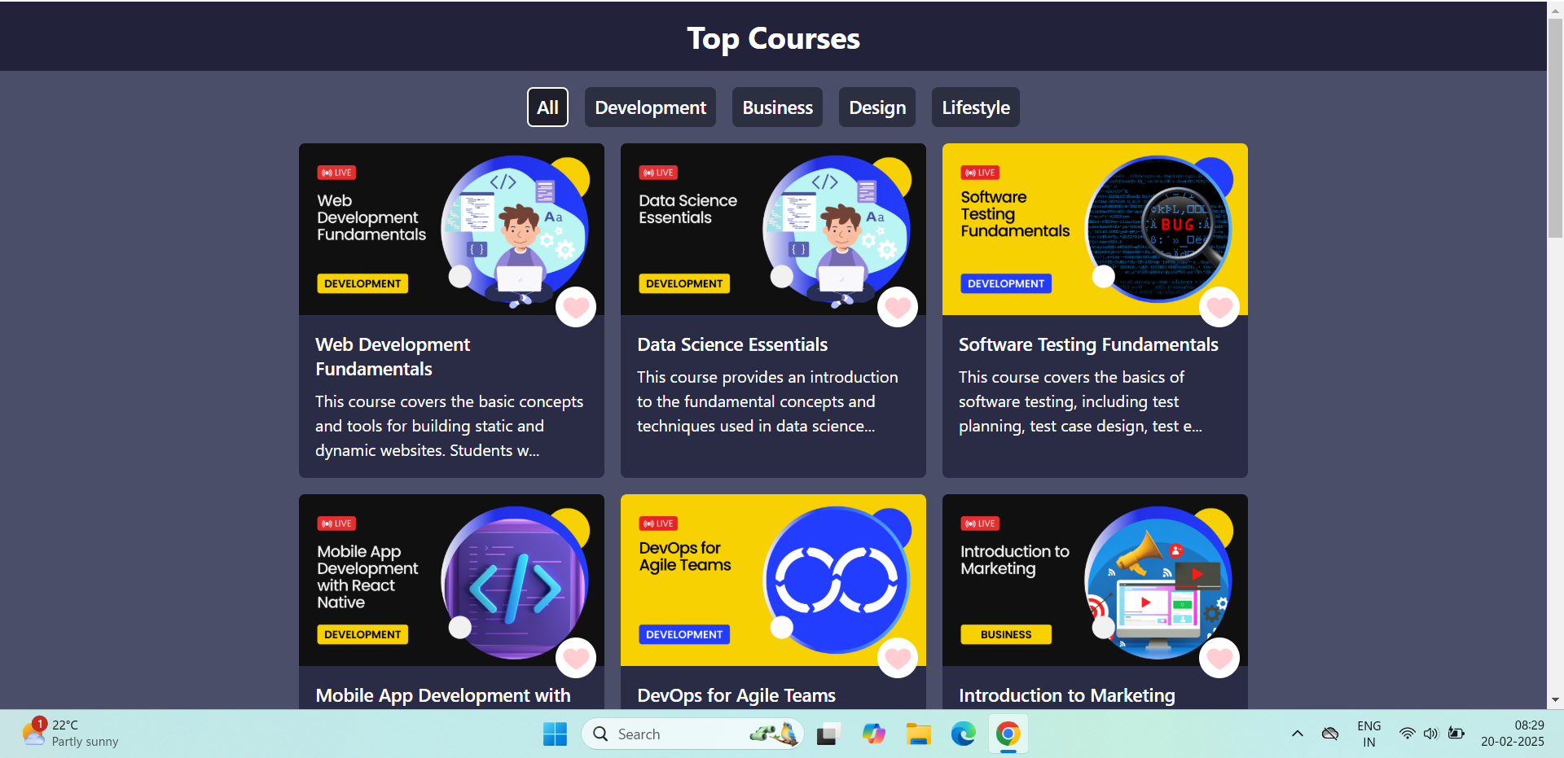Open Data Science Essentials course thumbnail

coord(773,230)
